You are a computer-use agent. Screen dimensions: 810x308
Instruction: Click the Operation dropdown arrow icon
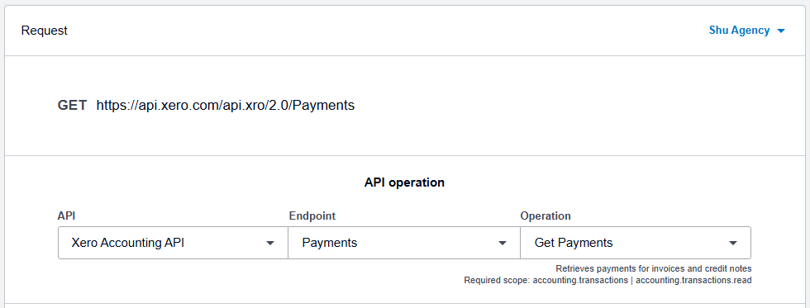click(732, 243)
